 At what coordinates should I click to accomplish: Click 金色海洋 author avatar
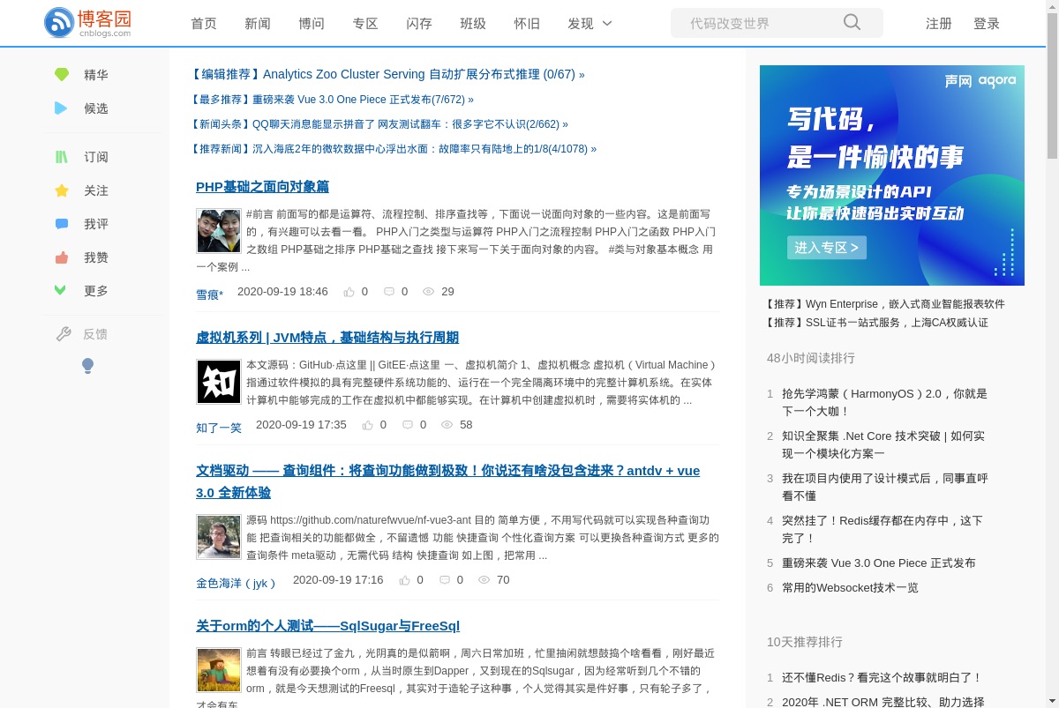coord(219,537)
